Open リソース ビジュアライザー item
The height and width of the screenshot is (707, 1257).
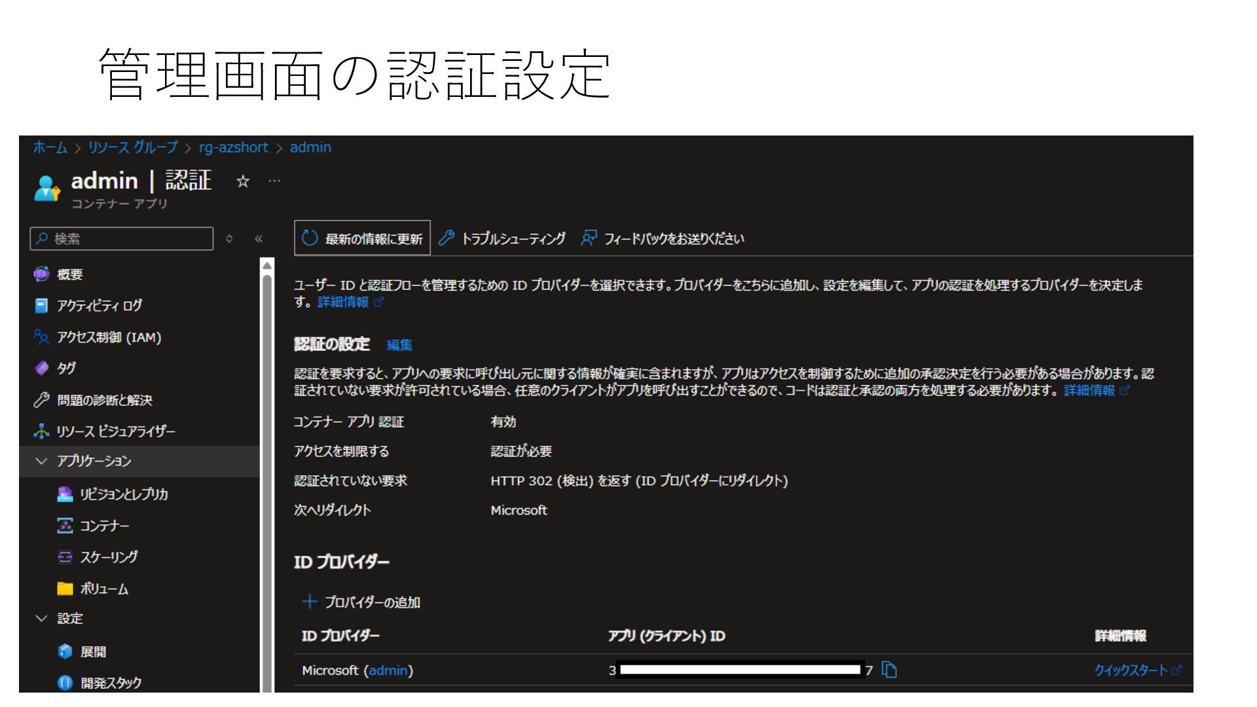pos(116,431)
